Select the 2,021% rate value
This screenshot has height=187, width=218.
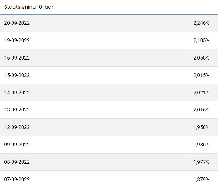coord(201,93)
